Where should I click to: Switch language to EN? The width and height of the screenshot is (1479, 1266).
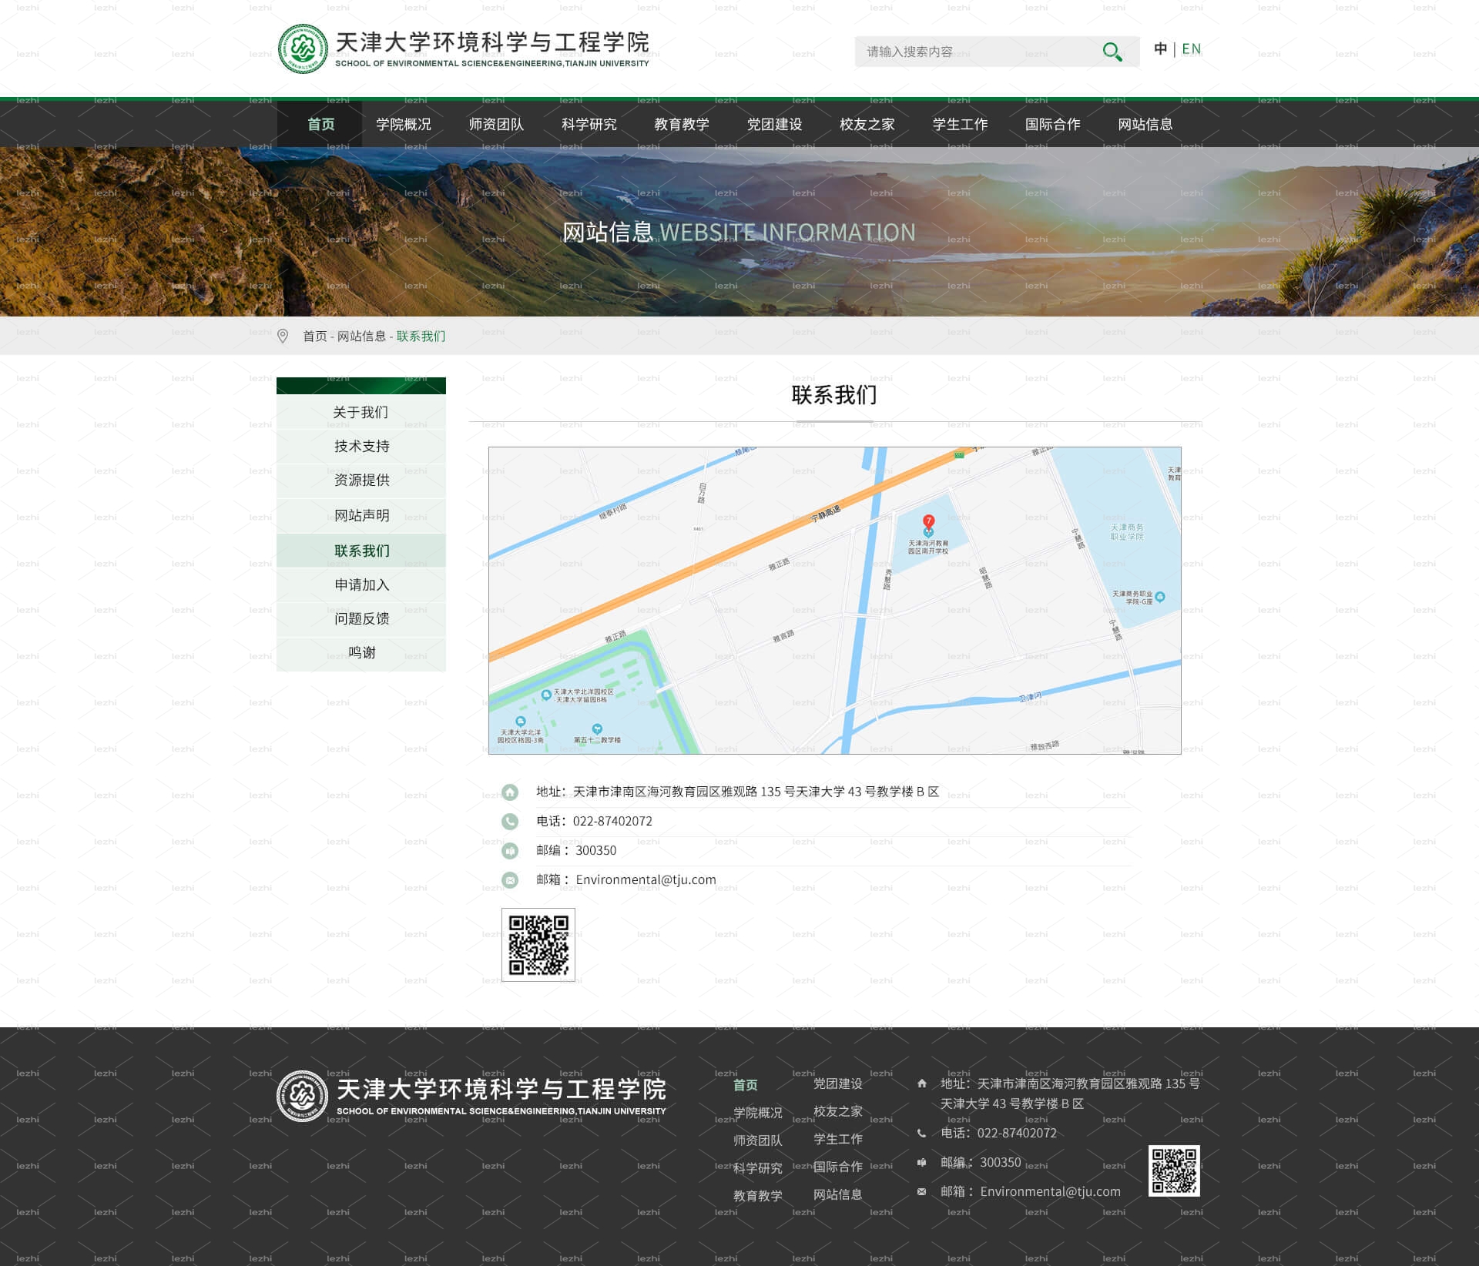click(x=1192, y=49)
